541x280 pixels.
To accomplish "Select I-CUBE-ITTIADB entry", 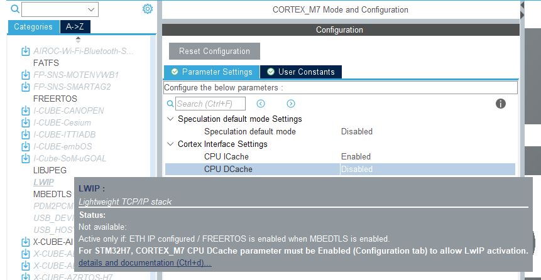I will [x=65, y=134].
